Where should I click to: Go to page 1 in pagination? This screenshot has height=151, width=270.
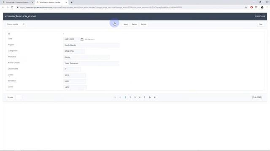(125, 97)
